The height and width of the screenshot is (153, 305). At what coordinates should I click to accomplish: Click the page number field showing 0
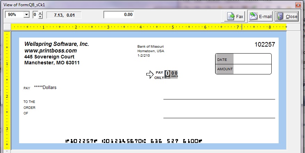point(35,15)
